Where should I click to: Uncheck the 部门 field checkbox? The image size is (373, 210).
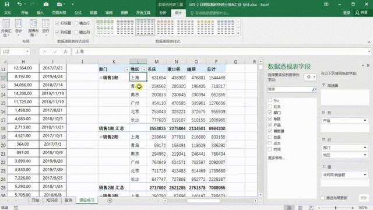270,113
